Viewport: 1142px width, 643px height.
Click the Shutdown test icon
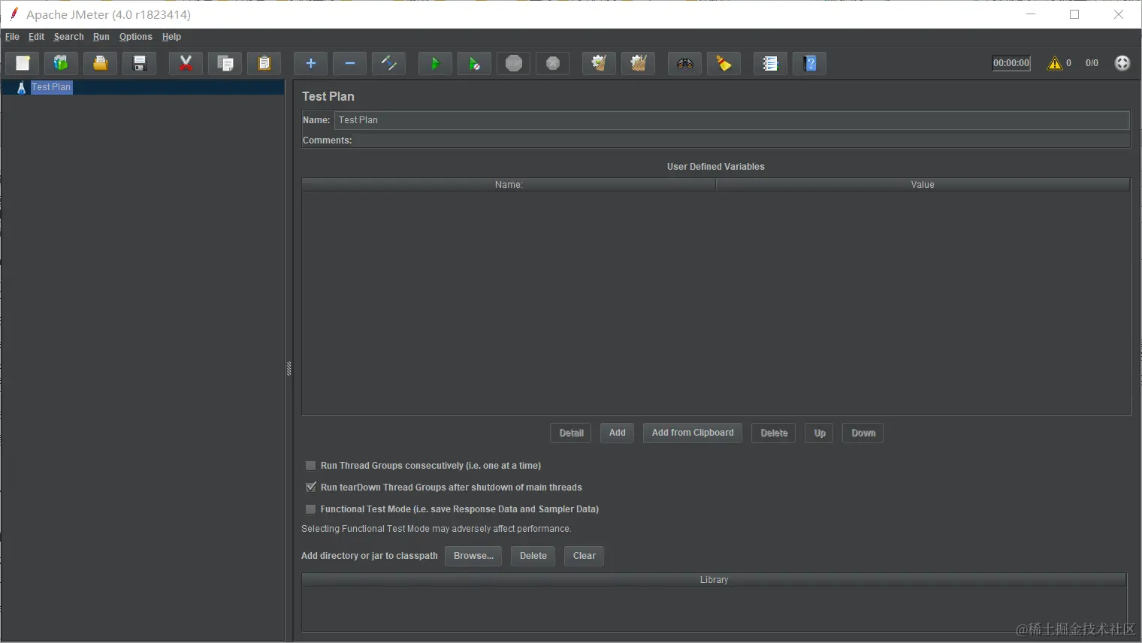pyautogui.click(x=552, y=64)
